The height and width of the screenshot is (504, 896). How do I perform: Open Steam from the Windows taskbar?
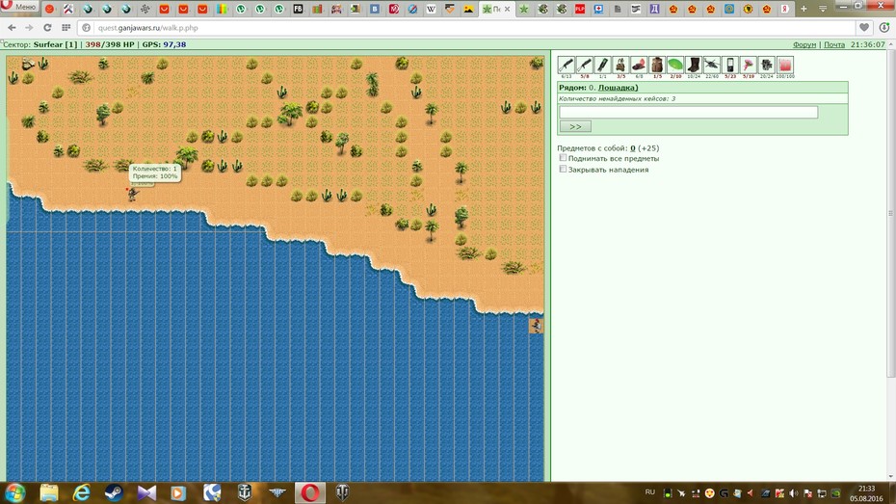click(113, 492)
